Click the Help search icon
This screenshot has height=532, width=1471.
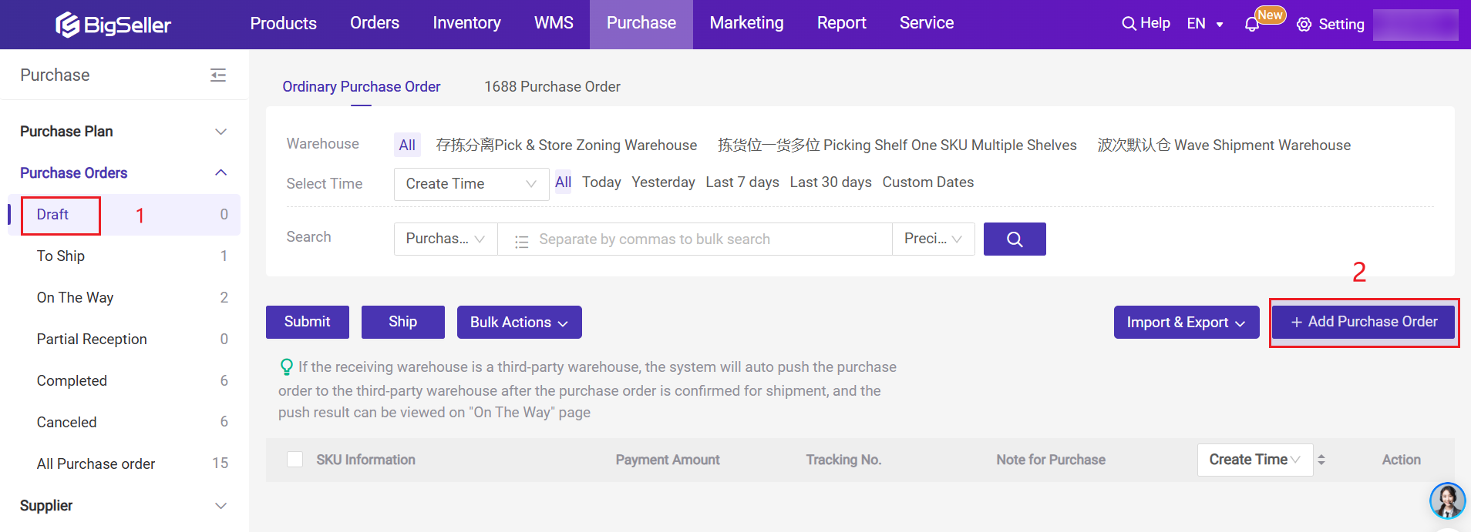[x=1129, y=24]
